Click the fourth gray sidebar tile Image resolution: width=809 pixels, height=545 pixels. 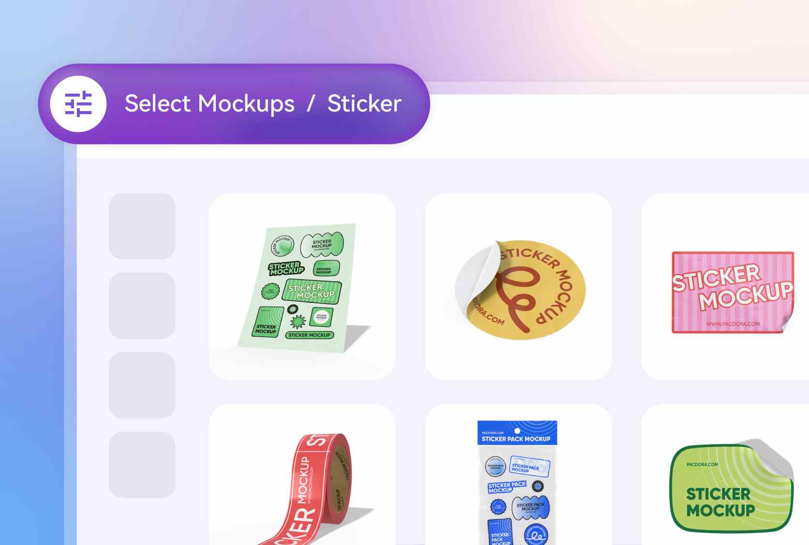coord(142,465)
